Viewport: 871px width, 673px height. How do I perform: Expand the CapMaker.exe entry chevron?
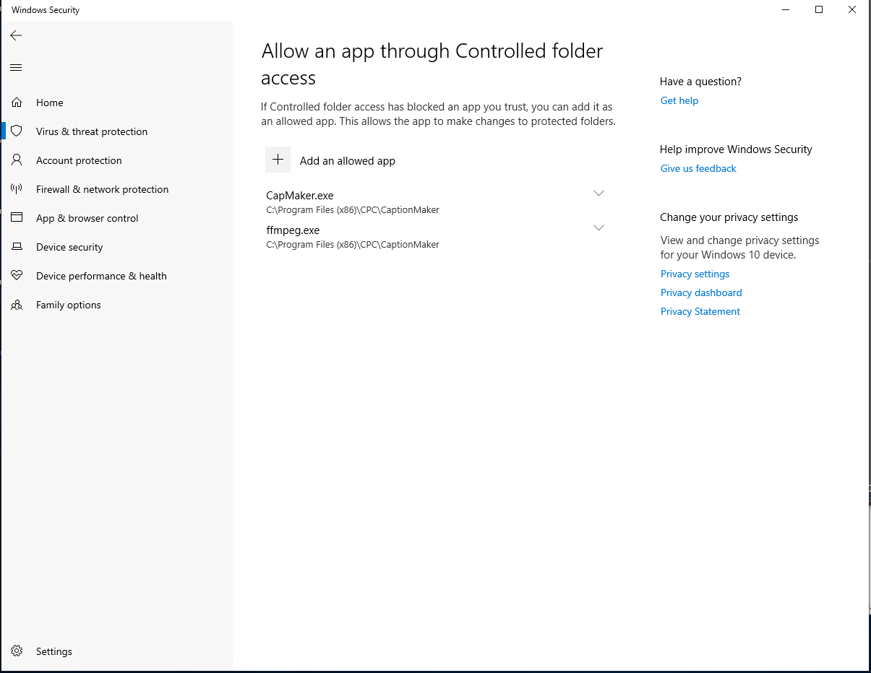tap(598, 194)
